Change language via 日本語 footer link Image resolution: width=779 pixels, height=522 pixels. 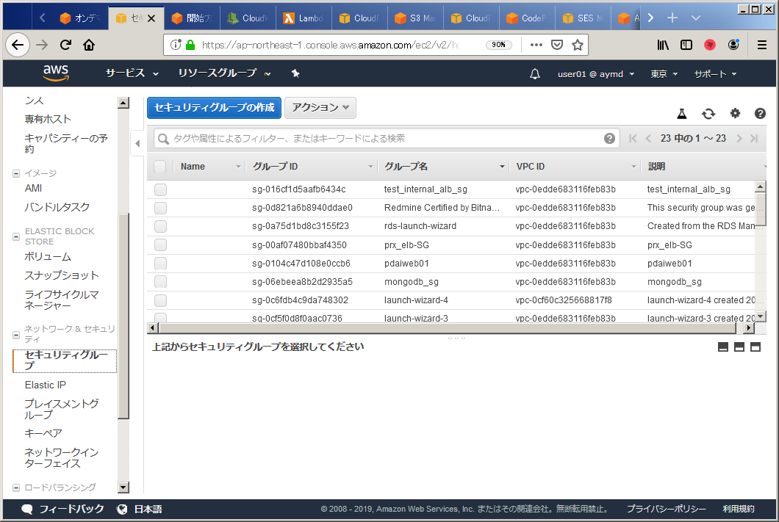(x=140, y=509)
